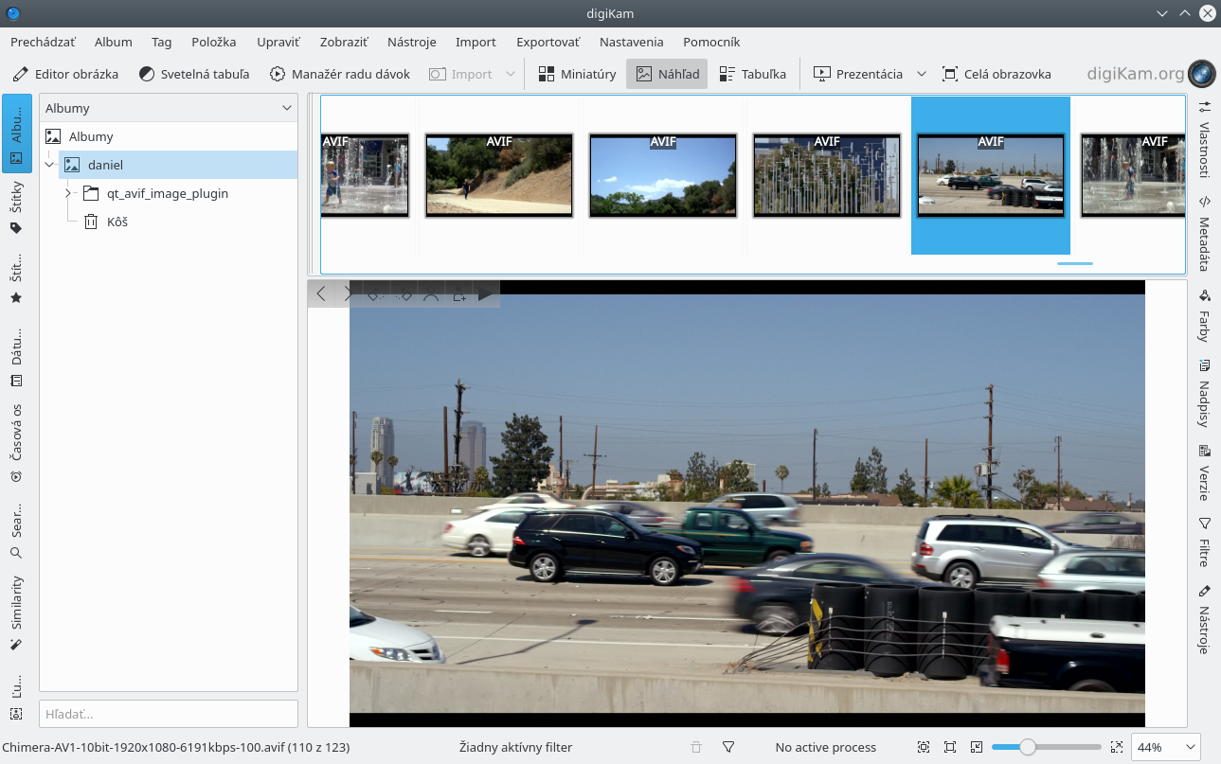The image size is (1221, 764).
Task: Open the Exportovať menu
Action: coord(548,42)
